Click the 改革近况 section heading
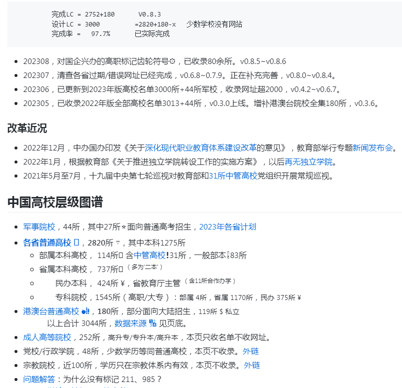Viewport: 402px width, 388px height. tap(27, 128)
